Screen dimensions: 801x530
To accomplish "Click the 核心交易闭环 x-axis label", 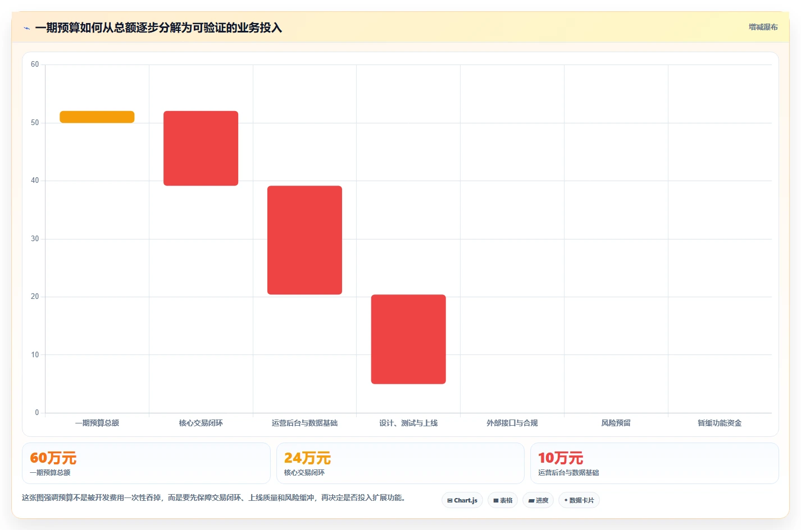I will 201,423.
